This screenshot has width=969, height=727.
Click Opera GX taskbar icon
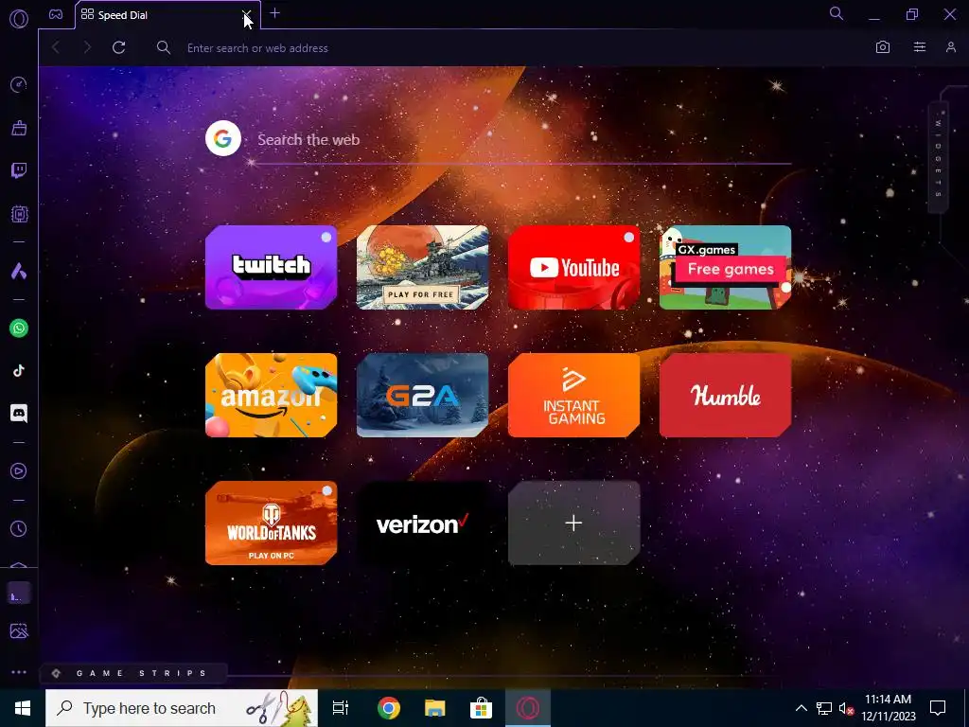tap(528, 708)
